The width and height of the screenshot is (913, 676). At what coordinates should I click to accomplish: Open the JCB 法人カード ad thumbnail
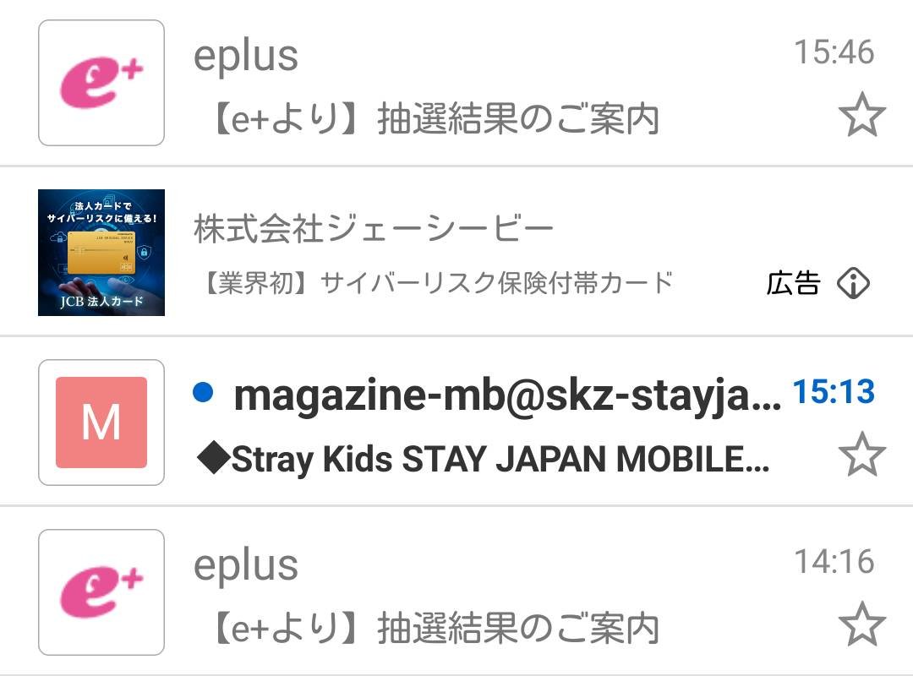101,253
